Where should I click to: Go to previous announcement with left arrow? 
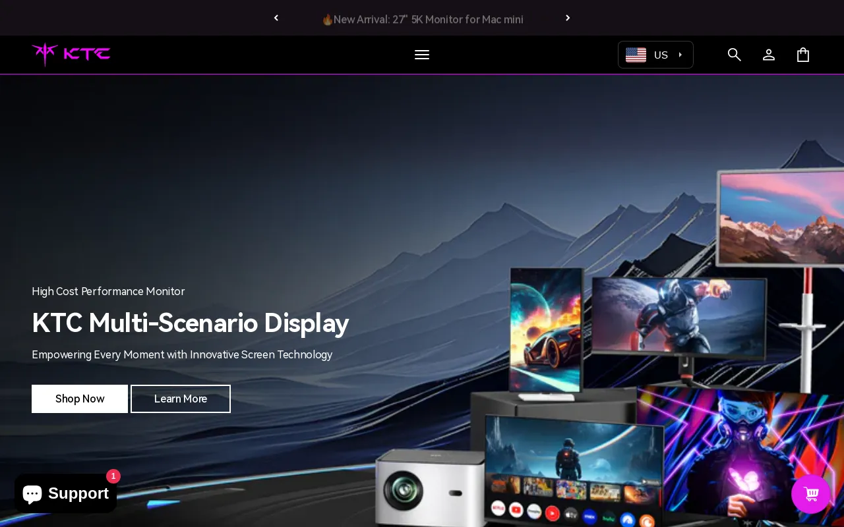(x=276, y=18)
